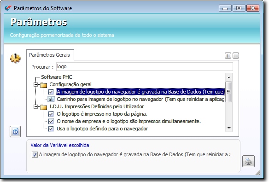Click the tree scrollbar down arrow

tap(229, 128)
